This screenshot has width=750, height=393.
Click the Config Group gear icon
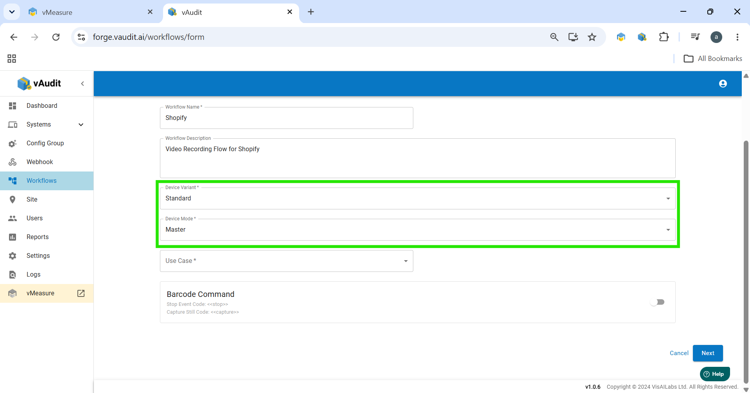coord(13,143)
